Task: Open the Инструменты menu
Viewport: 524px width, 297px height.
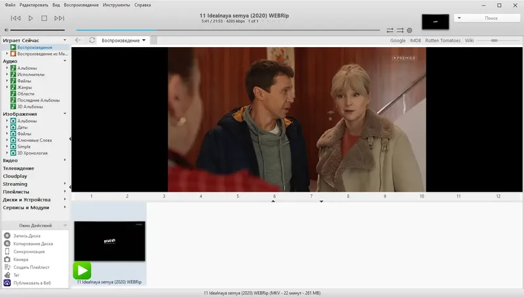Action: tap(117, 5)
